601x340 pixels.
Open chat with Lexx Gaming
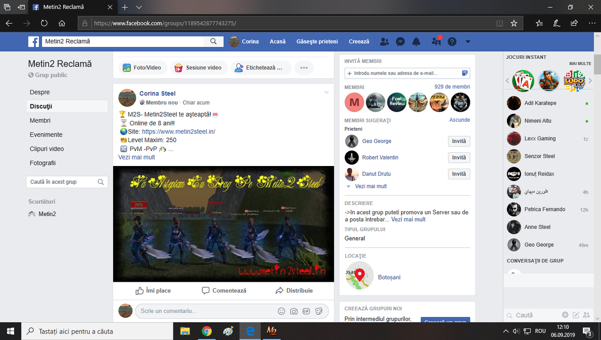547,139
